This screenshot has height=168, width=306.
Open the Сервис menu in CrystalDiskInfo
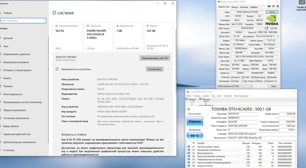click(x=206, y=96)
